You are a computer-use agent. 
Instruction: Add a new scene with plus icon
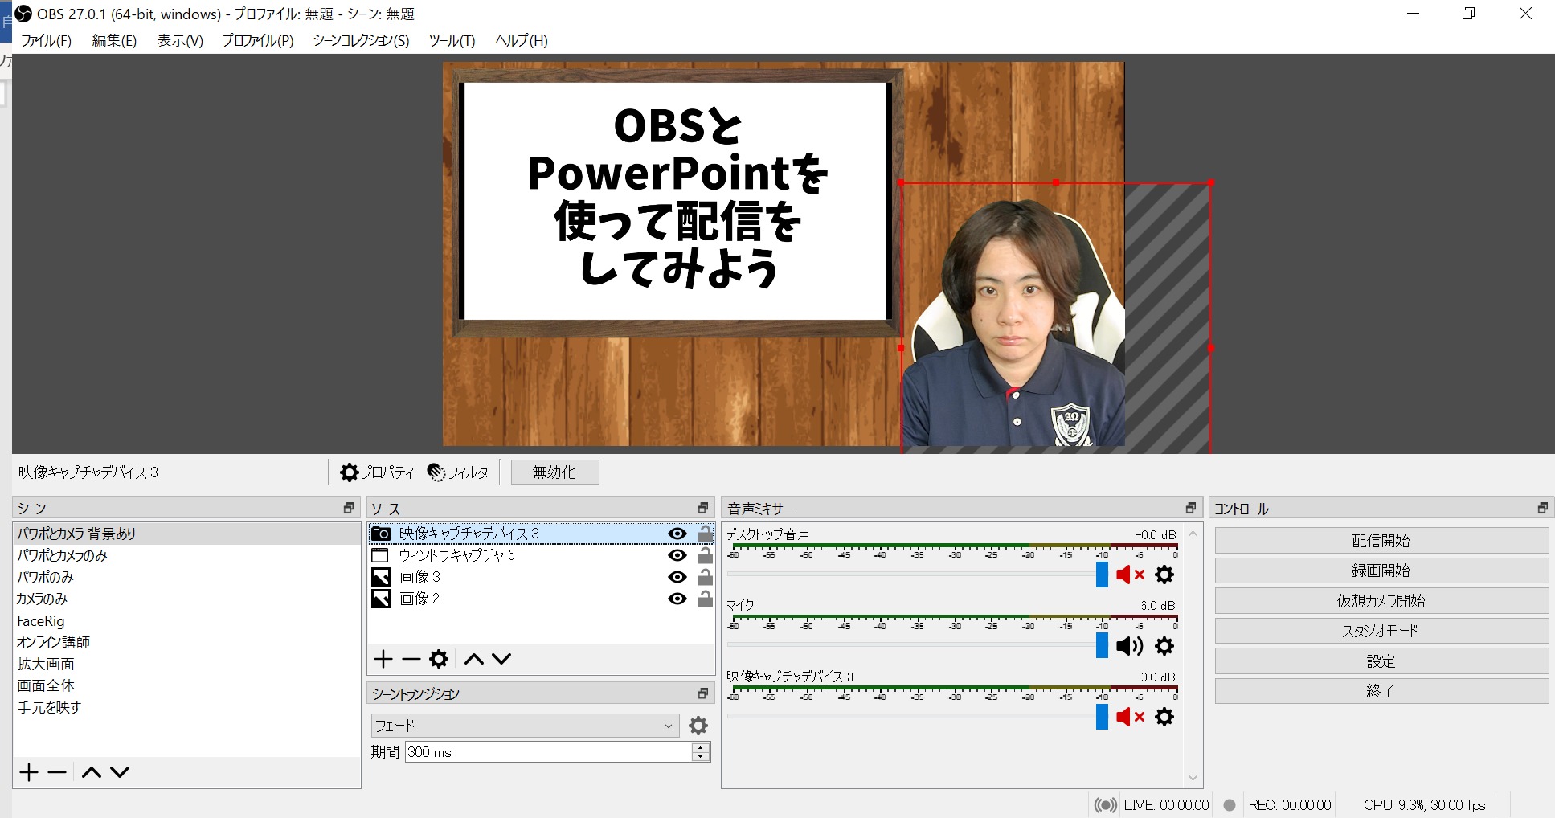29,772
